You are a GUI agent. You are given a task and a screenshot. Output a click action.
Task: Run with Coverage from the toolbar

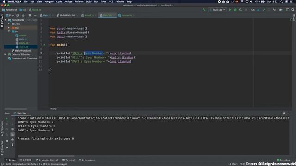click(x=240, y=10)
